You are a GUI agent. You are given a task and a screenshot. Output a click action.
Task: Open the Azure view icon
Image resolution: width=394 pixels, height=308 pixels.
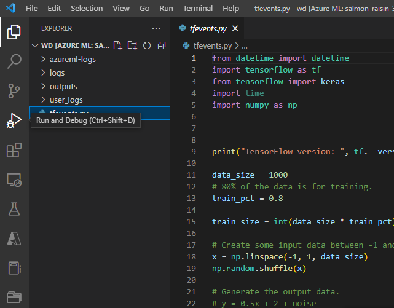click(x=14, y=239)
